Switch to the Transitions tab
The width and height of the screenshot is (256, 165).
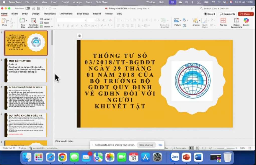pos(50,14)
